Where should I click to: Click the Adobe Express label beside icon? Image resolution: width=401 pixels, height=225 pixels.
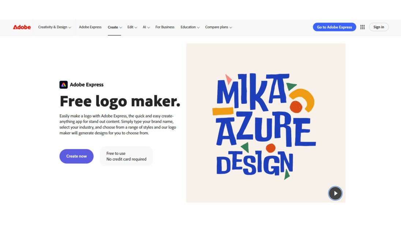pyautogui.click(x=87, y=85)
